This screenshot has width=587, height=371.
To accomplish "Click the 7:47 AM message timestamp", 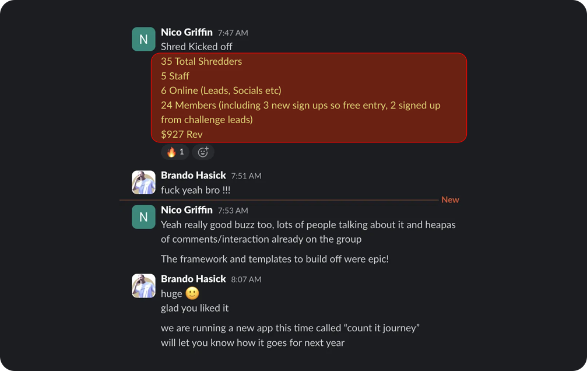I will tap(233, 33).
